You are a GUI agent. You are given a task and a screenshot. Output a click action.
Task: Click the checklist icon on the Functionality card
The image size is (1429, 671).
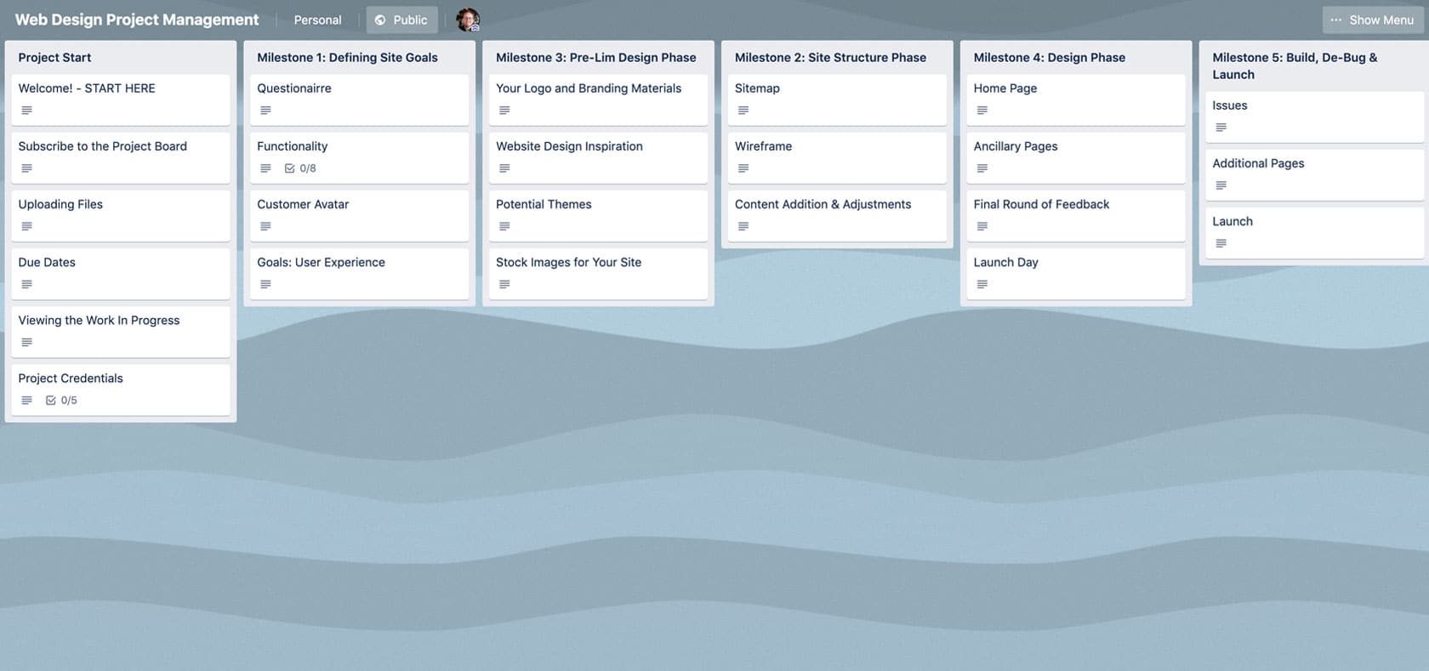pos(289,168)
